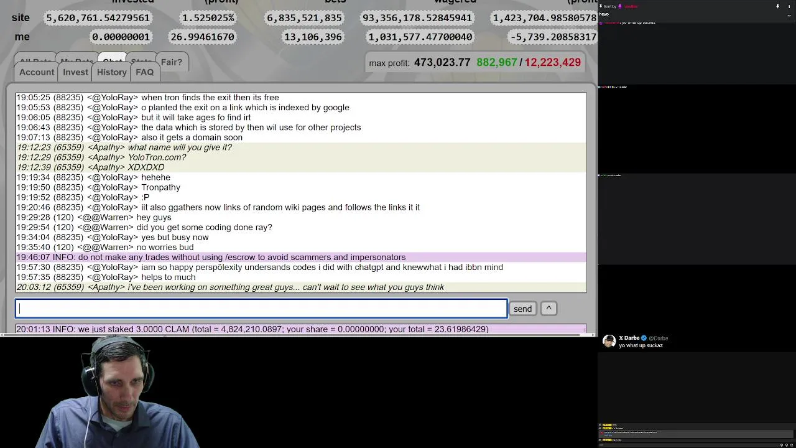Click the 'we just staked 3.0000 CLAM' line

pos(301,329)
